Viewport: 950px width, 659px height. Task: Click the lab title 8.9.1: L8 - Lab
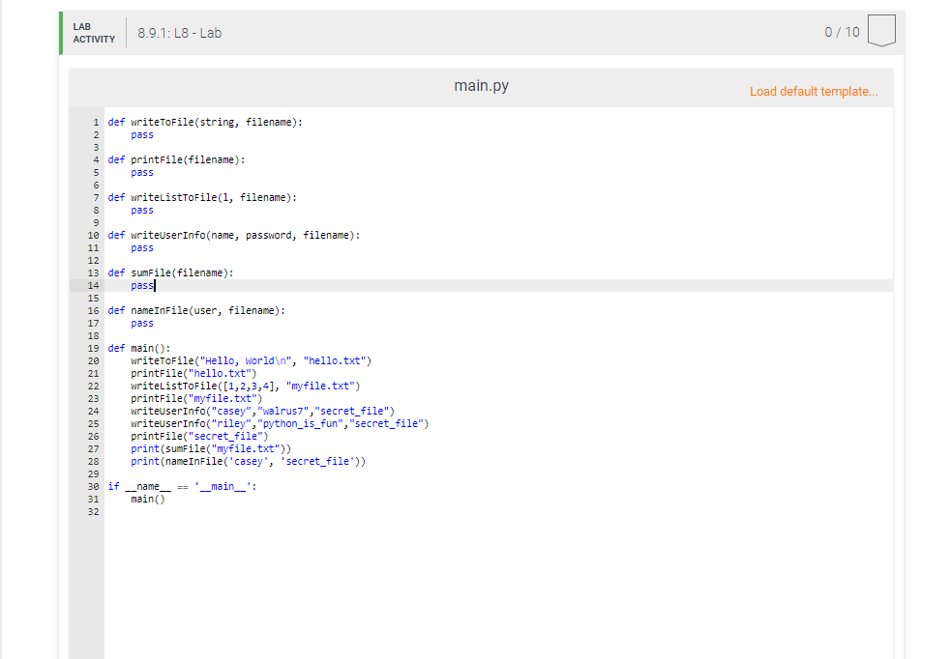click(x=180, y=32)
